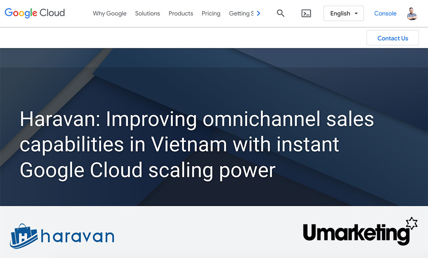Click the Google Cloud logo
Screen dimensions: 428x258
click(x=34, y=13)
